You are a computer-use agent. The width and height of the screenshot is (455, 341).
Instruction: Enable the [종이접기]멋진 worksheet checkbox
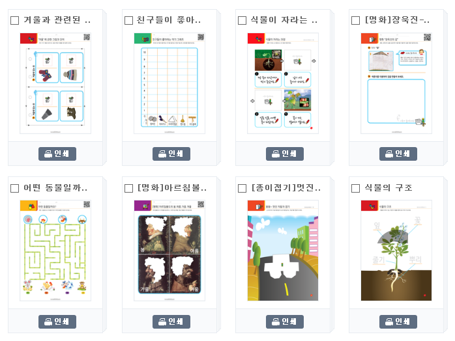pyautogui.click(x=242, y=188)
